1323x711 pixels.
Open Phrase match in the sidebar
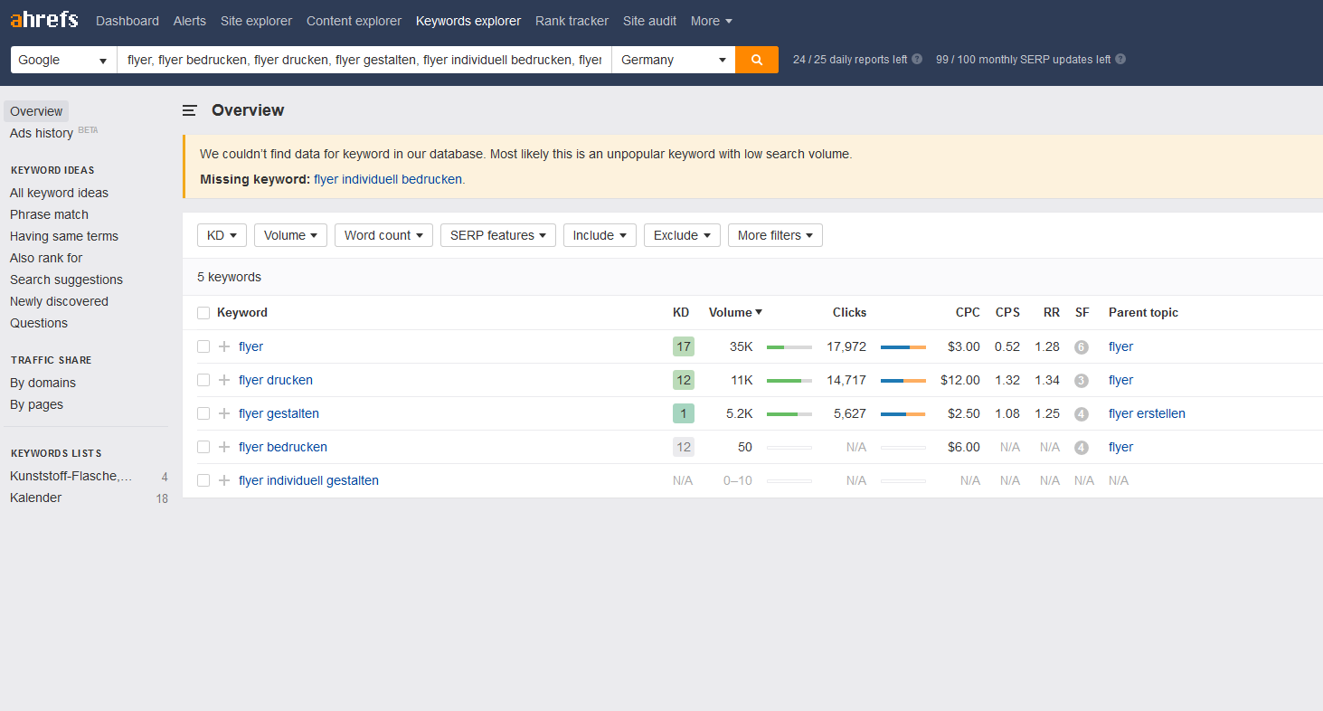click(49, 214)
